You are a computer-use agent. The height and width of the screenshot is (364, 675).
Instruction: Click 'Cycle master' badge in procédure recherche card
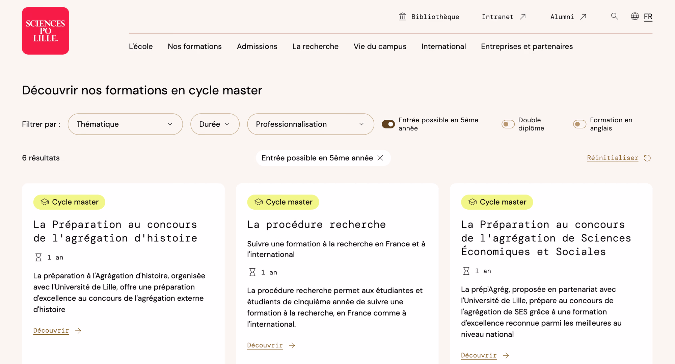283,202
